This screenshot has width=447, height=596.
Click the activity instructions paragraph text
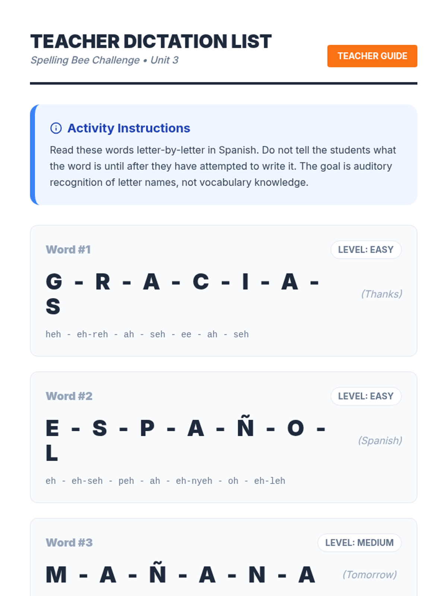tap(223, 166)
